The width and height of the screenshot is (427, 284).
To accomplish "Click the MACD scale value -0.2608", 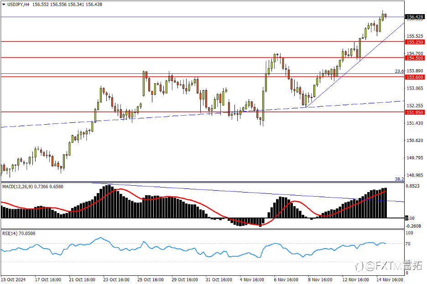I will point(413,226).
